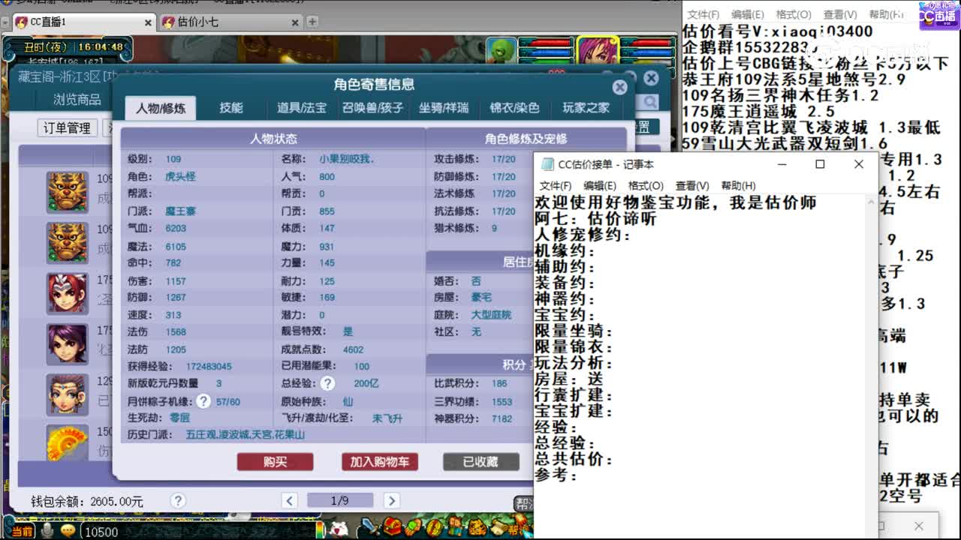The height and width of the screenshot is (540, 961).
Task: Click the help icon next to 月饼粽子机缘
Action: [x=203, y=401]
